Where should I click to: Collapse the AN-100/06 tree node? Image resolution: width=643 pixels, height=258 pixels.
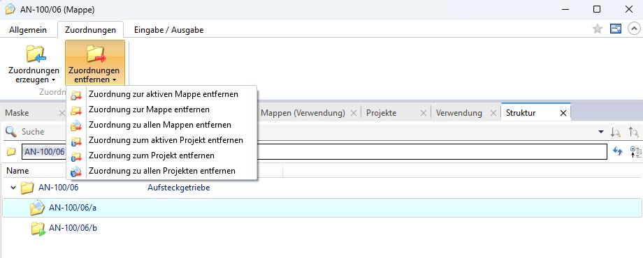click(x=13, y=188)
